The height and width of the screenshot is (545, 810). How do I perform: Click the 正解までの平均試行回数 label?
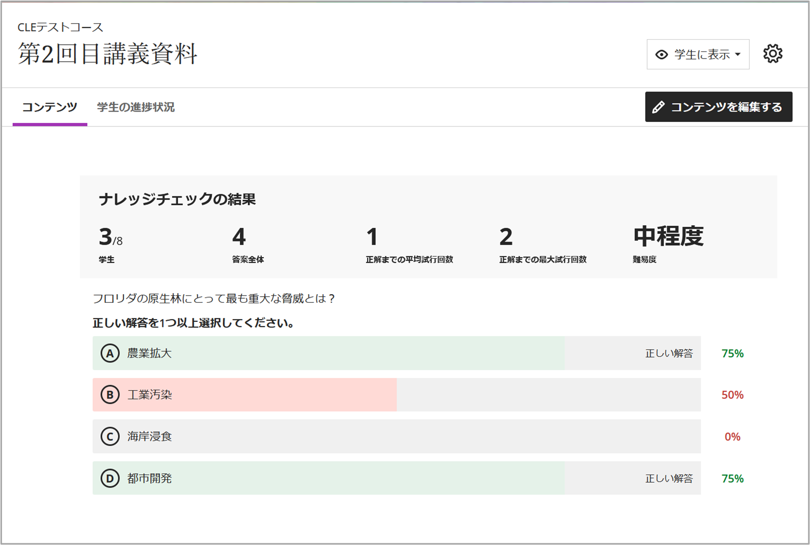410,260
